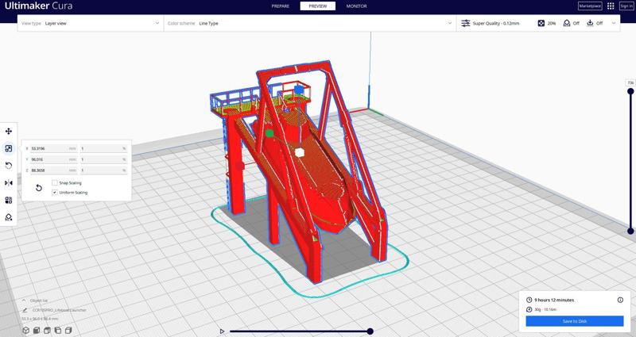The width and height of the screenshot is (636, 337).
Task: Rename model using pencil icon
Action: click(x=25, y=310)
